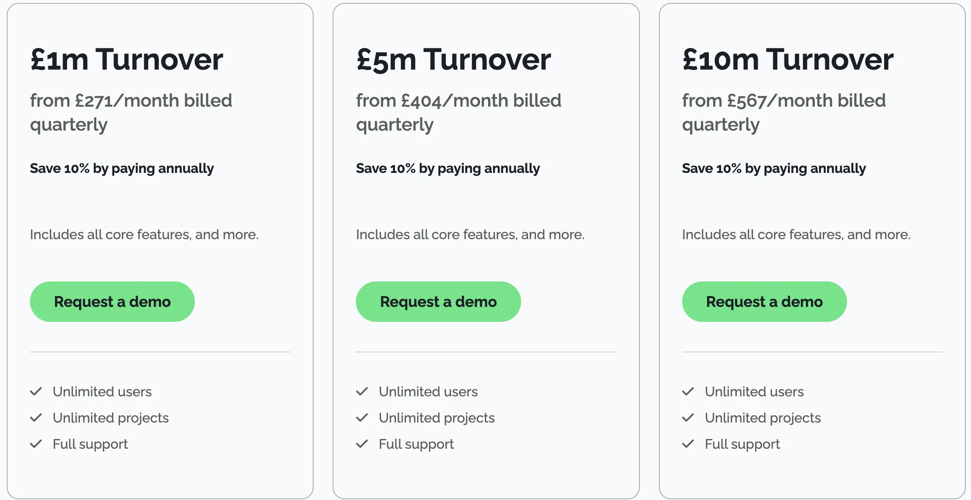
Task: Click Save 10% by paying annually in £10m card
Action: (x=774, y=168)
